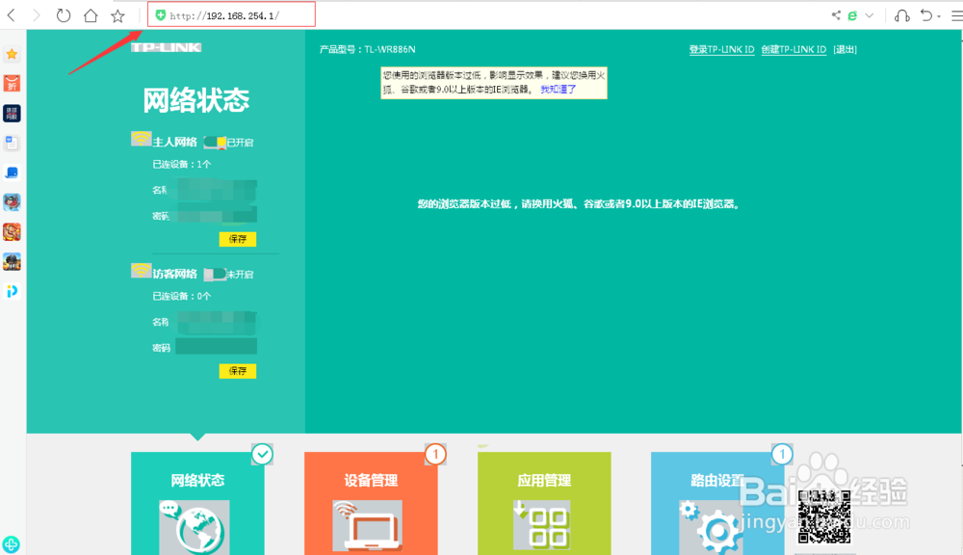Image resolution: width=963 pixels, height=555 pixels.
Task: Click the 已连设备：1个 text
Action: click(182, 165)
